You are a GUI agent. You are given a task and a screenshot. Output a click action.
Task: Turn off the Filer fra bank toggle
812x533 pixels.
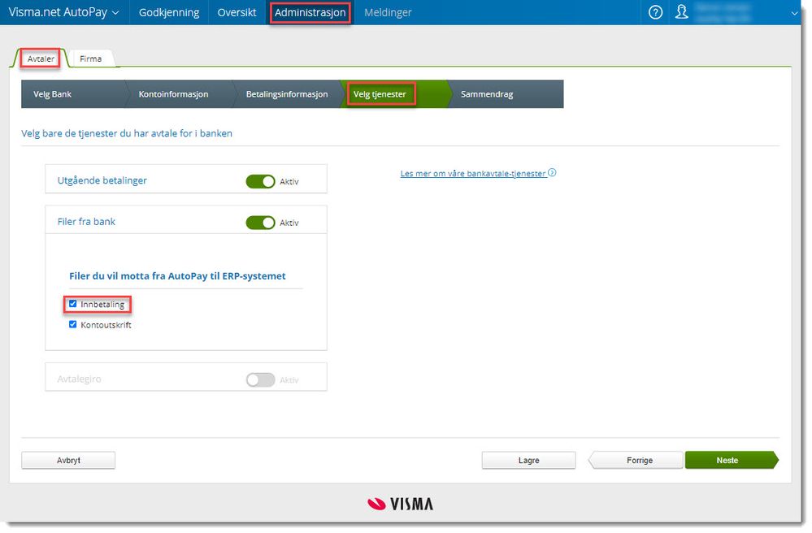coord(260,223)
